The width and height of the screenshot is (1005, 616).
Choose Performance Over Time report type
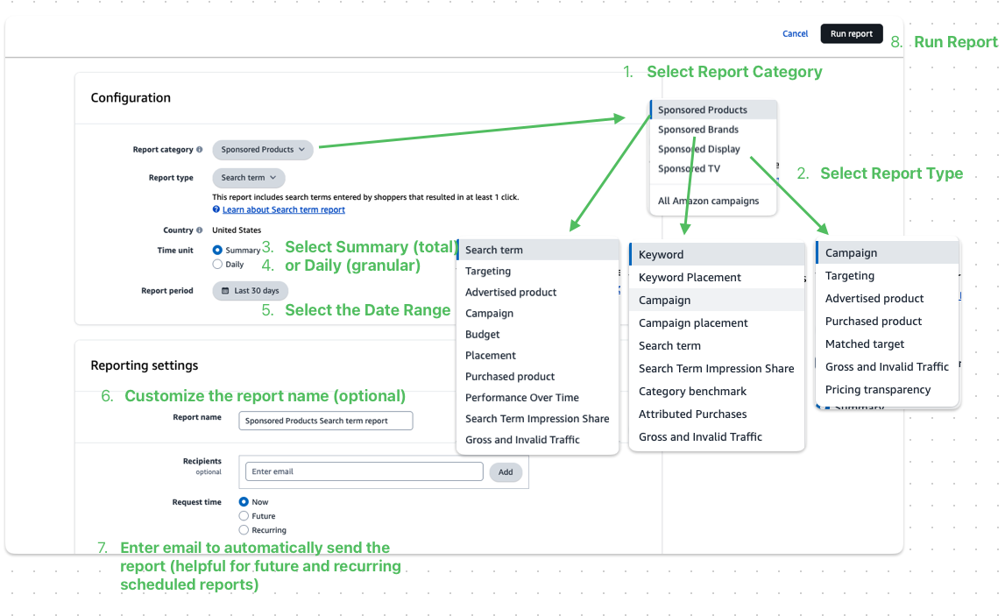click(x=538, y=398)
